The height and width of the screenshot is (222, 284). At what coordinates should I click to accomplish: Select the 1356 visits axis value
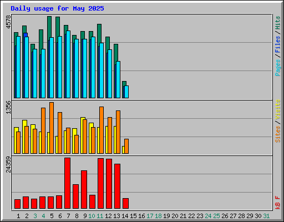point(8,107)
